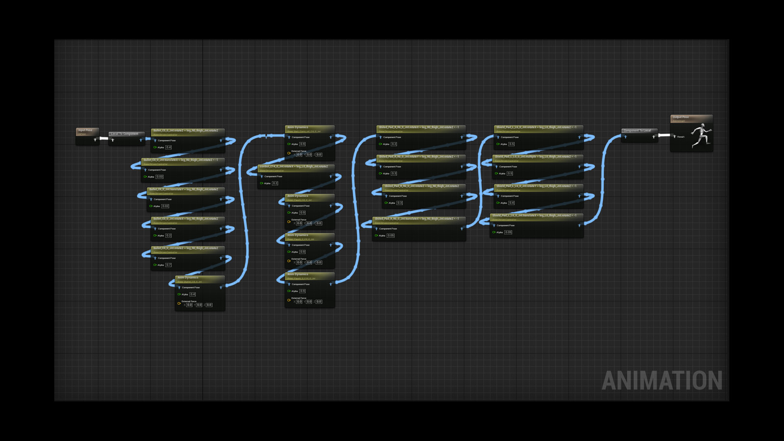Edit the Alpha value 0.2 on control_C14 node
The height and width of the screenshot is (441, 784).
click(275, 183)
